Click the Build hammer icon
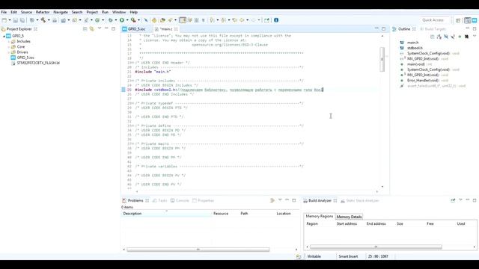Screen dimensions: 479x269 click(43, 20)
